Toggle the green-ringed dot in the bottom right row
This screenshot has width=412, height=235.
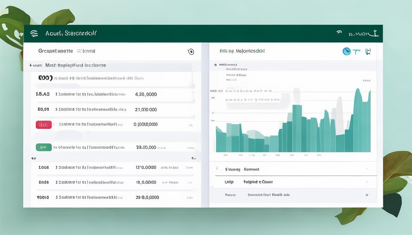pyautogui.click(x=367, y=195)
